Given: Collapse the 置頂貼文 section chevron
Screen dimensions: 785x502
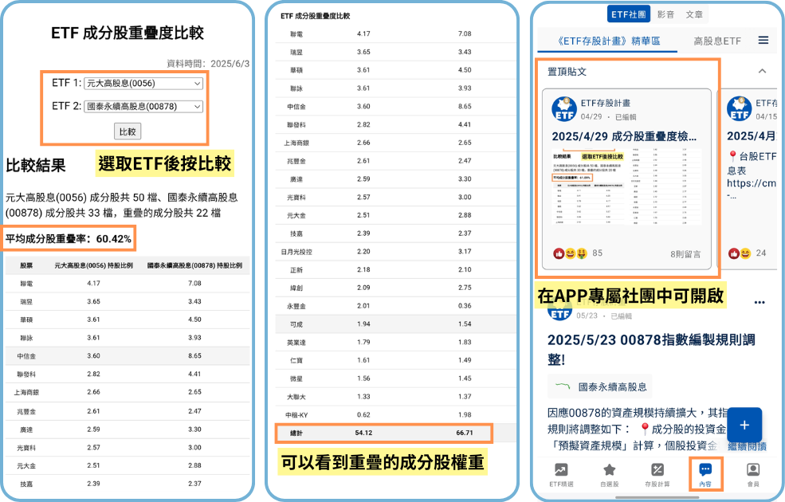Looking at the screenshot, I should click(x=762, y=71).
